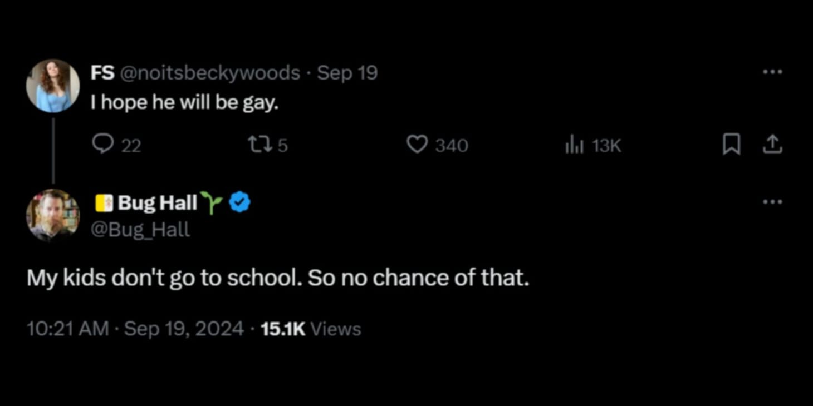Click the 10:21 AM · Sep 19, 2024 timestamp
813x406 pixels.
pos(135,329)
